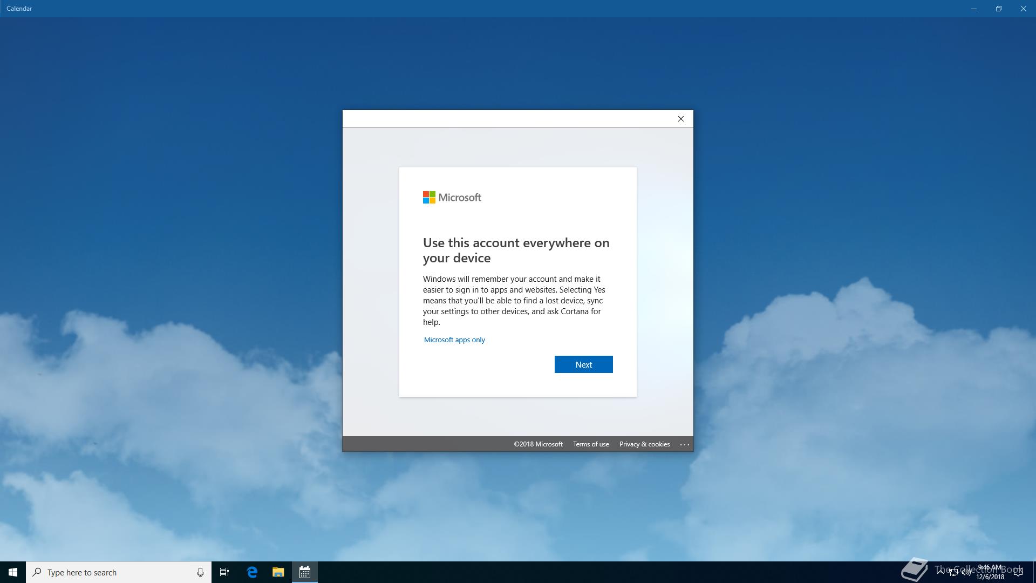Open File Explorer from the taskbar
The height and width of the screenshot is (583, 1036).
pyautogui.click(x=278, y=572)
